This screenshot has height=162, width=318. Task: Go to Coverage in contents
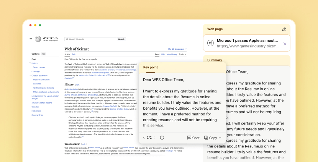(36, 71)
